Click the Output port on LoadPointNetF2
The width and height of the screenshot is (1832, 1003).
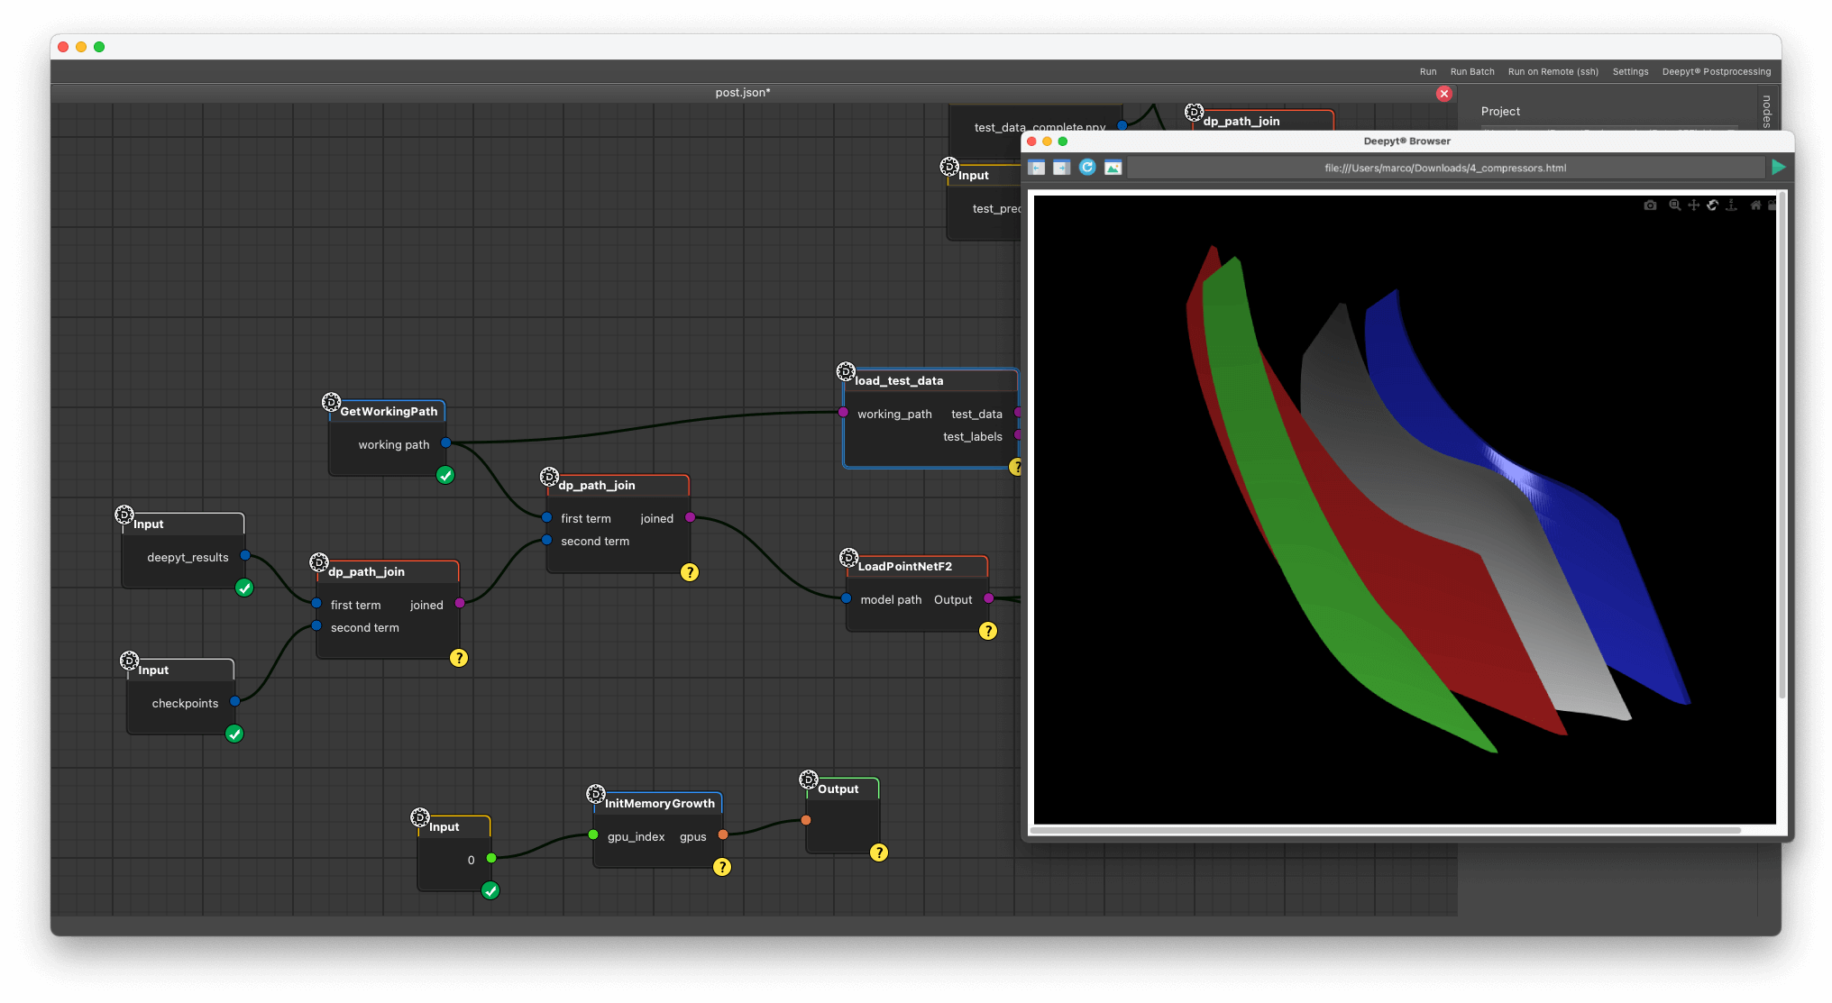tap(988, 598)
